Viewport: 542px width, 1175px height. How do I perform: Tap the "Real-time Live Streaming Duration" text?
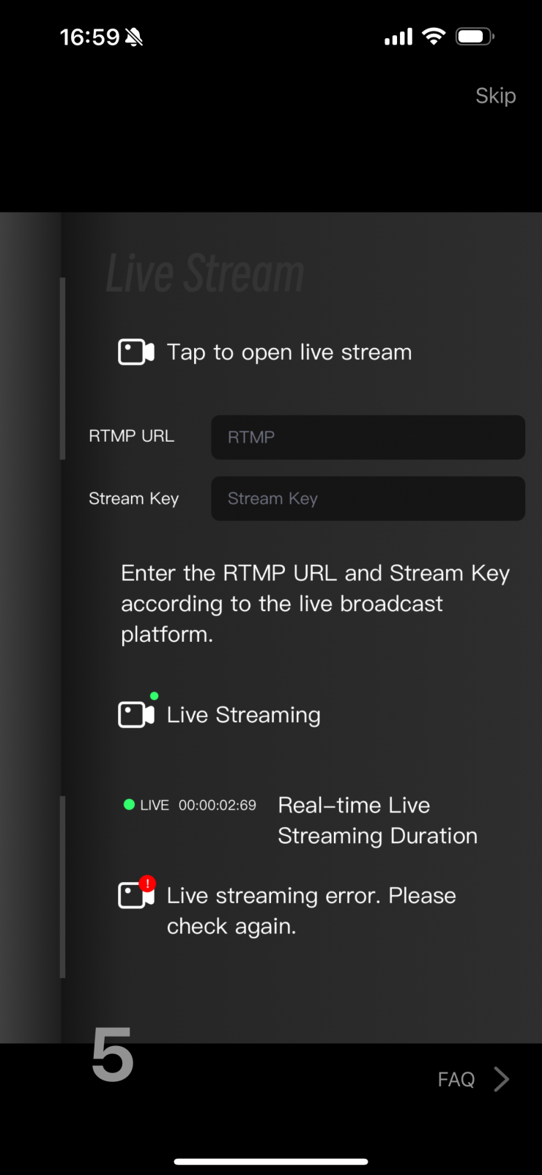pyautogui.click(x=377, y=820)
